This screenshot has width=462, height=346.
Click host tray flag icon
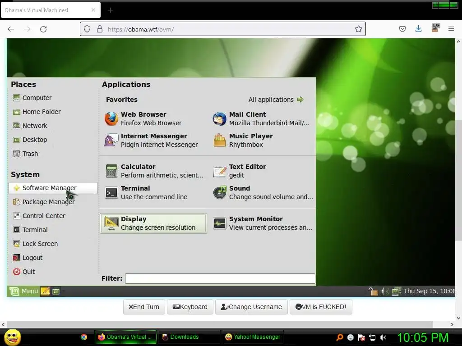pos(361,337)
